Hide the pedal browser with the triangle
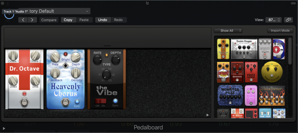298x133 pixels. coord(207,115)
